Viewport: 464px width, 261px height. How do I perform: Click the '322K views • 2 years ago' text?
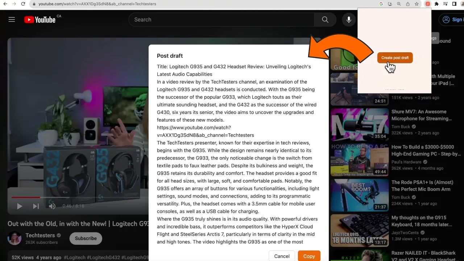[415, 133]
